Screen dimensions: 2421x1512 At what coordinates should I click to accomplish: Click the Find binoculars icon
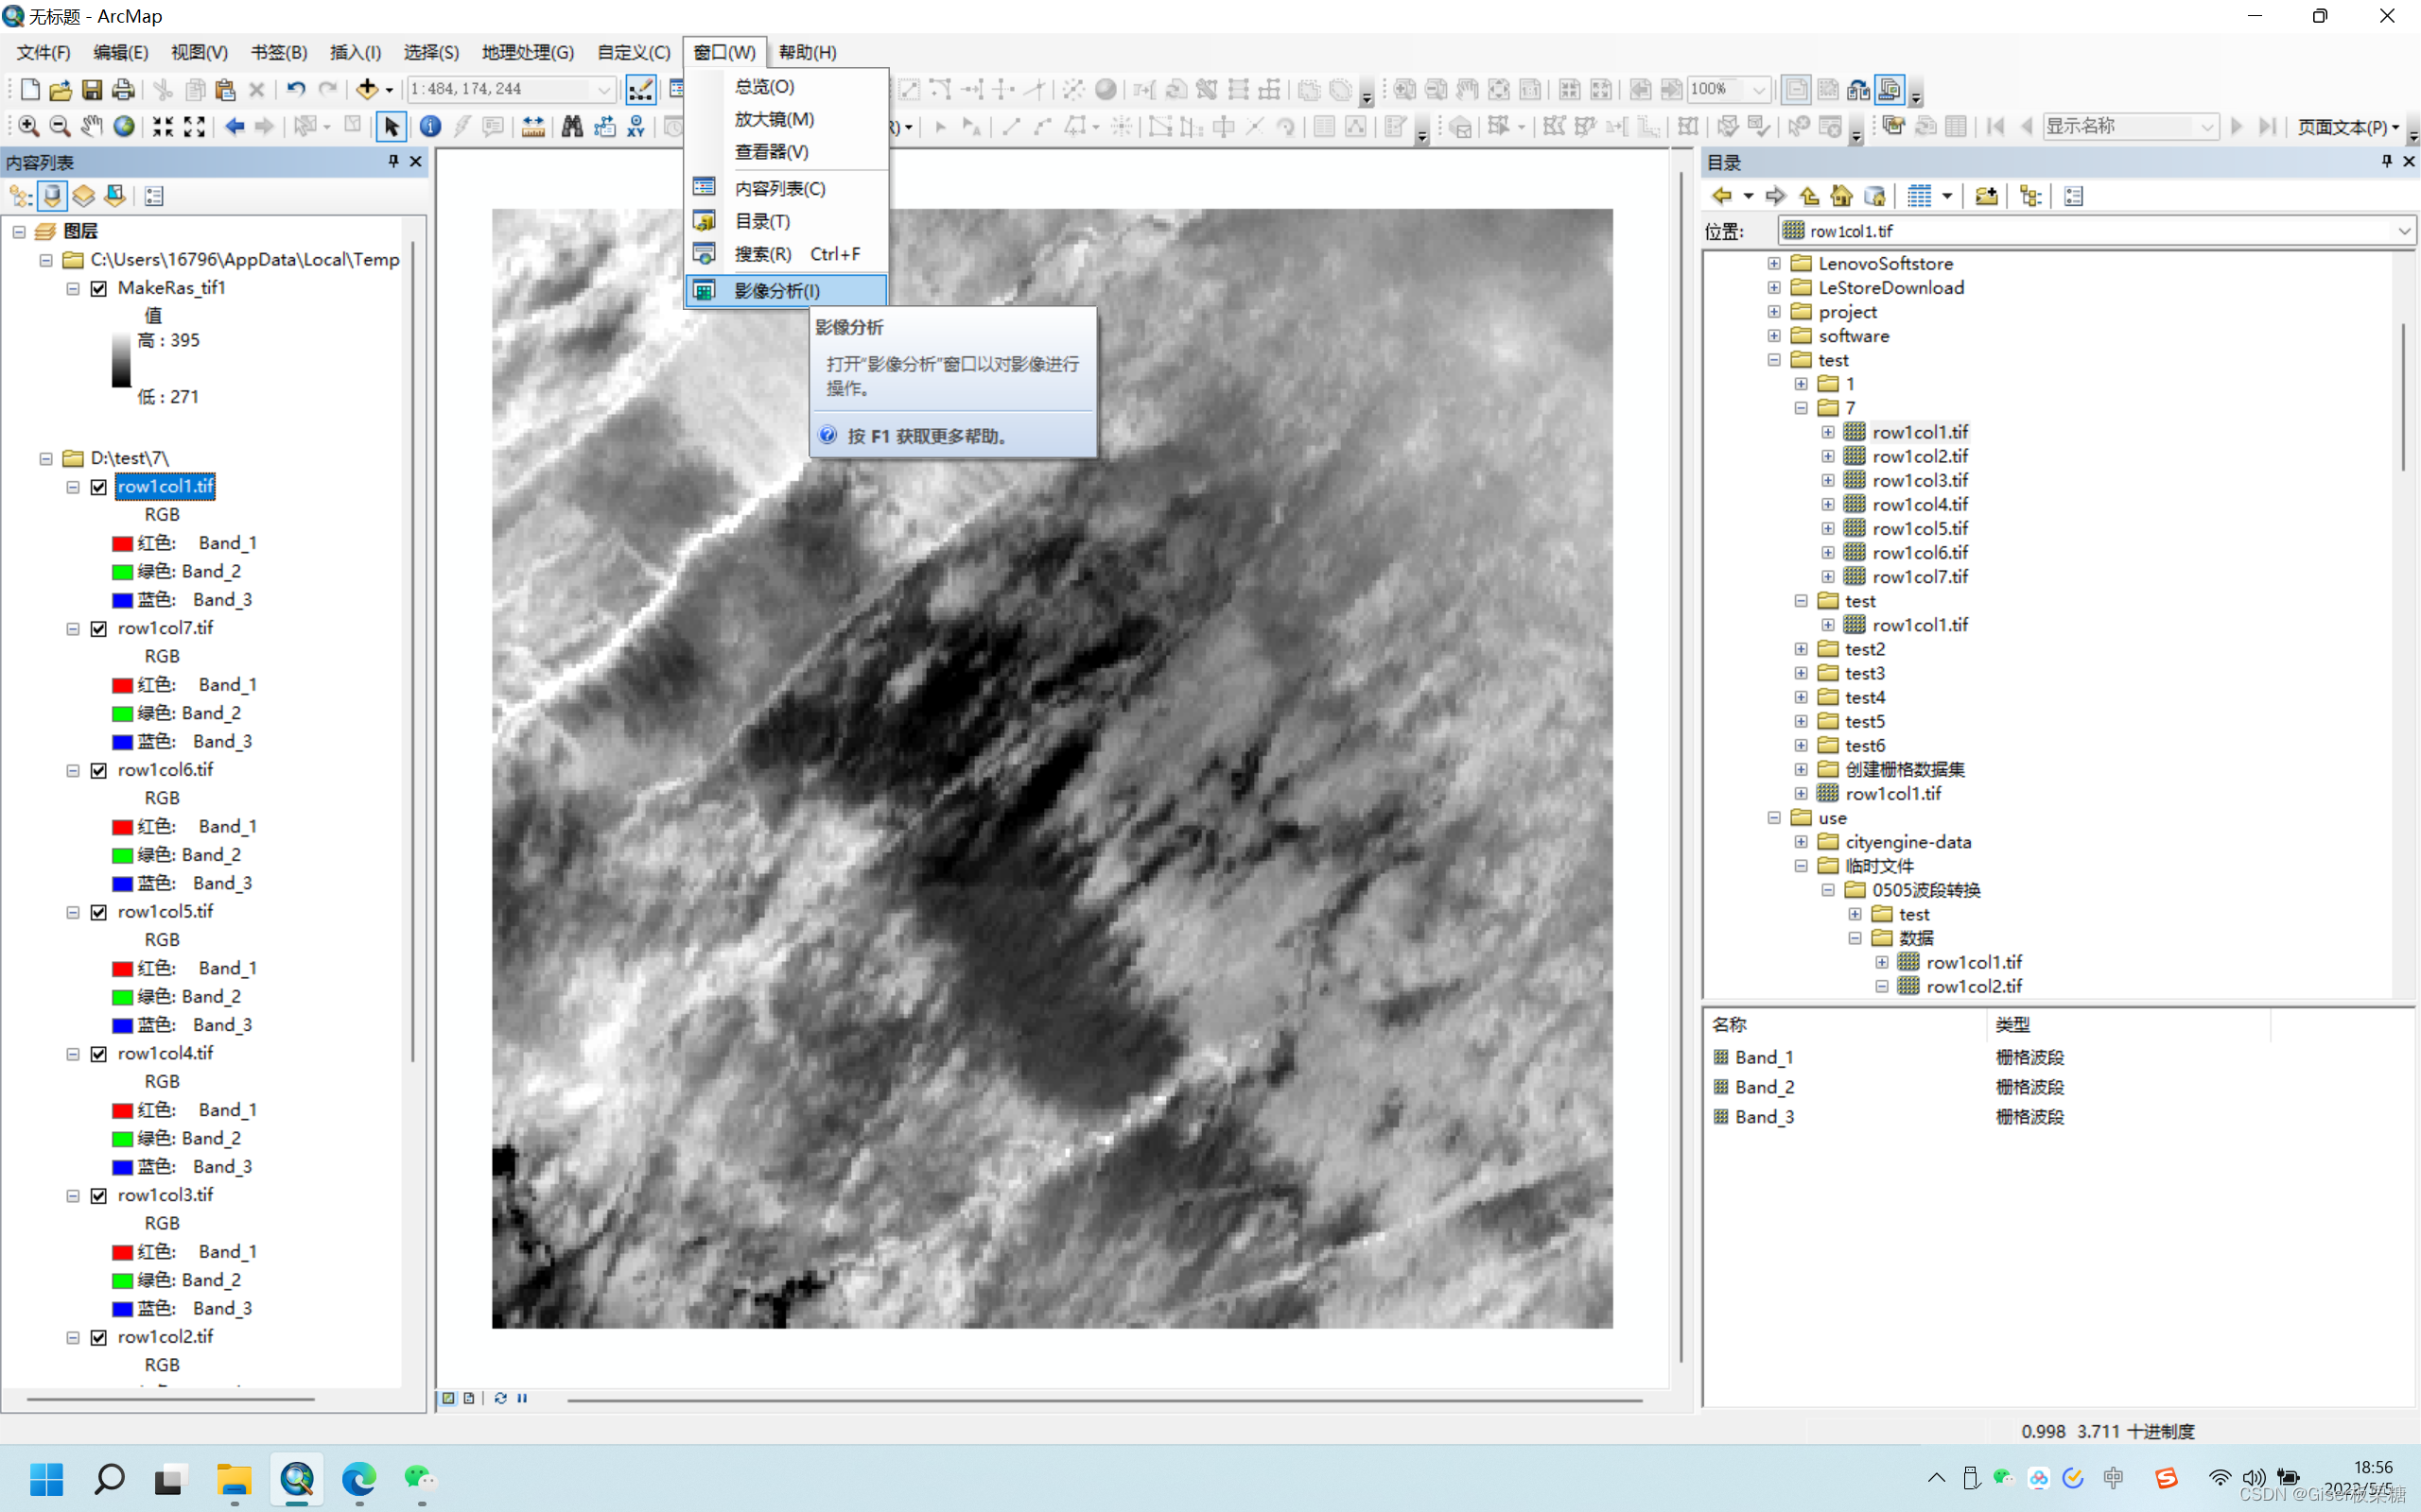point(572,126)
